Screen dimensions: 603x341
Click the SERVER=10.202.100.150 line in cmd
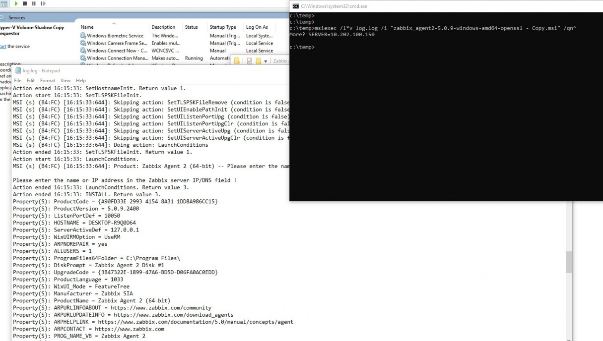click(x=332, y=35)
